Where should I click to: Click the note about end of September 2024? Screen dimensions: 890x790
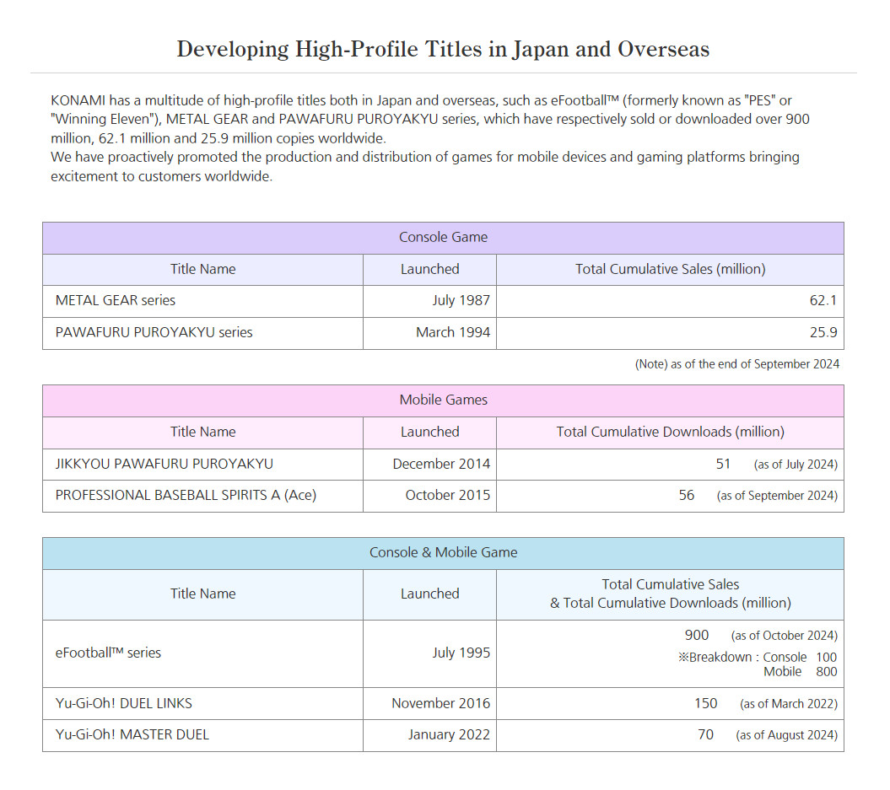(x=736, y=364)
